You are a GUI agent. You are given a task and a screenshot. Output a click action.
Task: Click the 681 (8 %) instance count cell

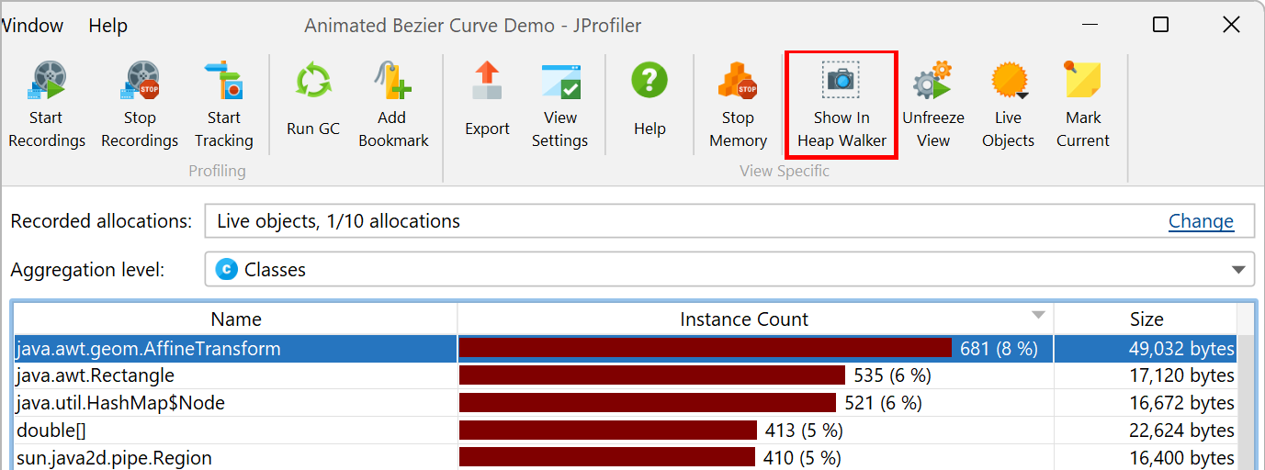pyautogui.click(x=755, y=349)
